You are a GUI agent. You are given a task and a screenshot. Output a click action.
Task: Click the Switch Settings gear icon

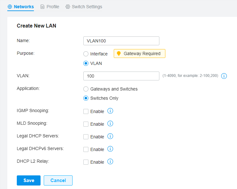click(68, 7)
